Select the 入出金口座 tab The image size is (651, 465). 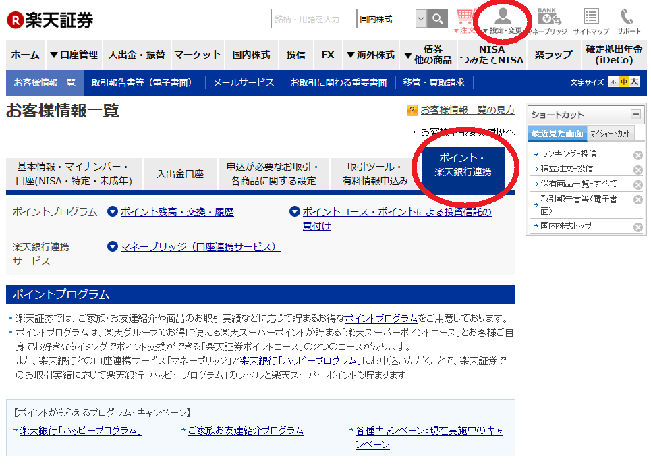[180, 174]
